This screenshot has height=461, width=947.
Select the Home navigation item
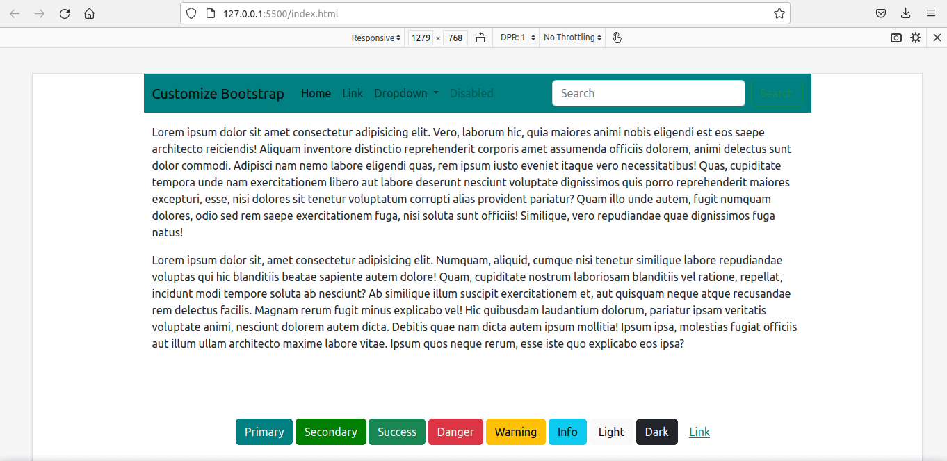[316, 93]
